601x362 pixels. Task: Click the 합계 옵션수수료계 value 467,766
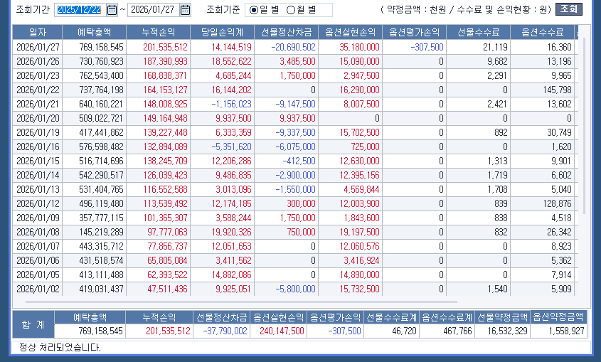click(457, 331)
